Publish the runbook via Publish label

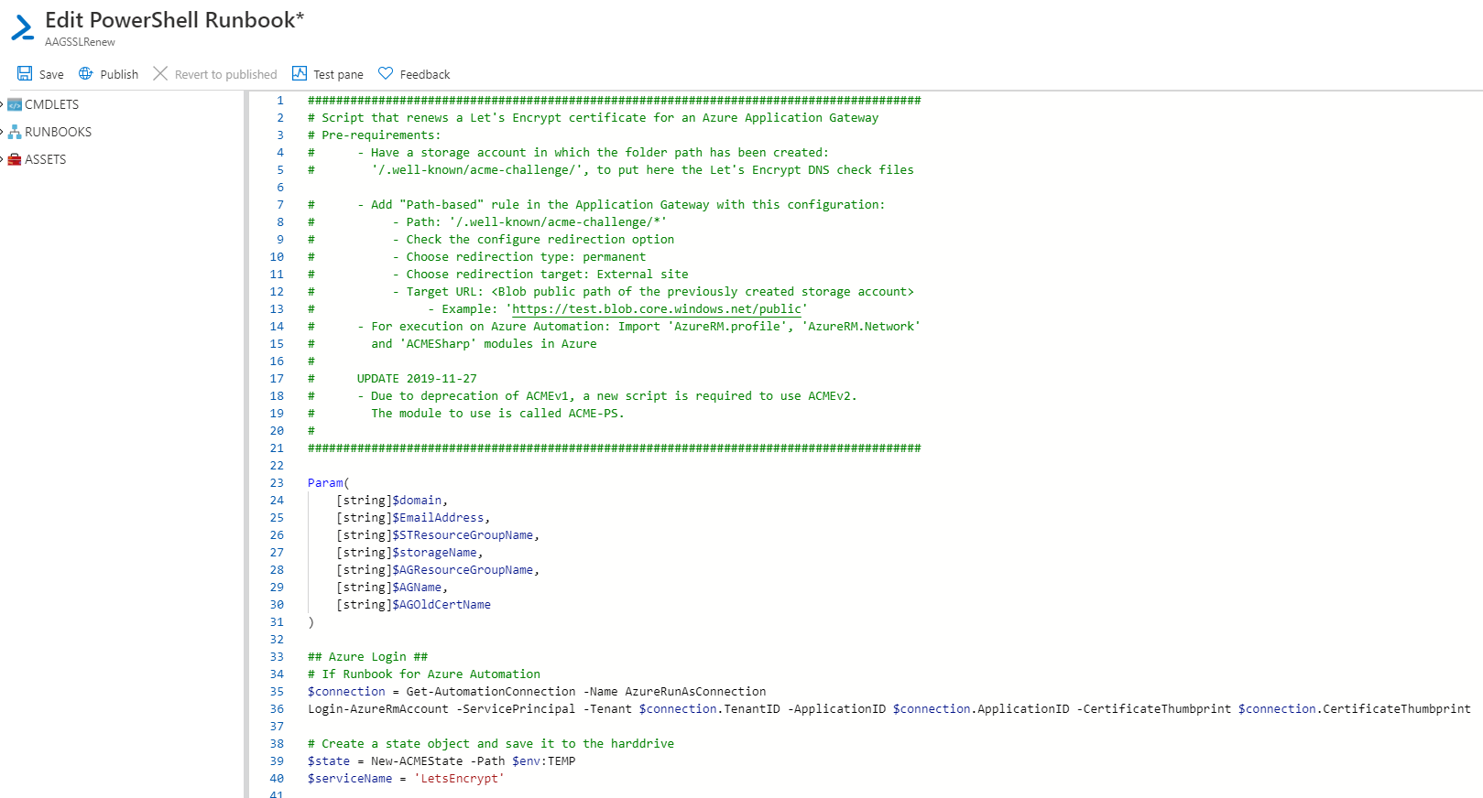[119, 75]
